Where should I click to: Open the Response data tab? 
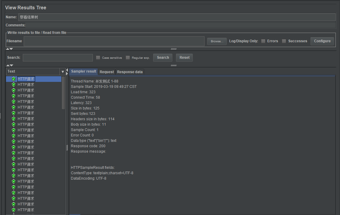pos(130,72)
